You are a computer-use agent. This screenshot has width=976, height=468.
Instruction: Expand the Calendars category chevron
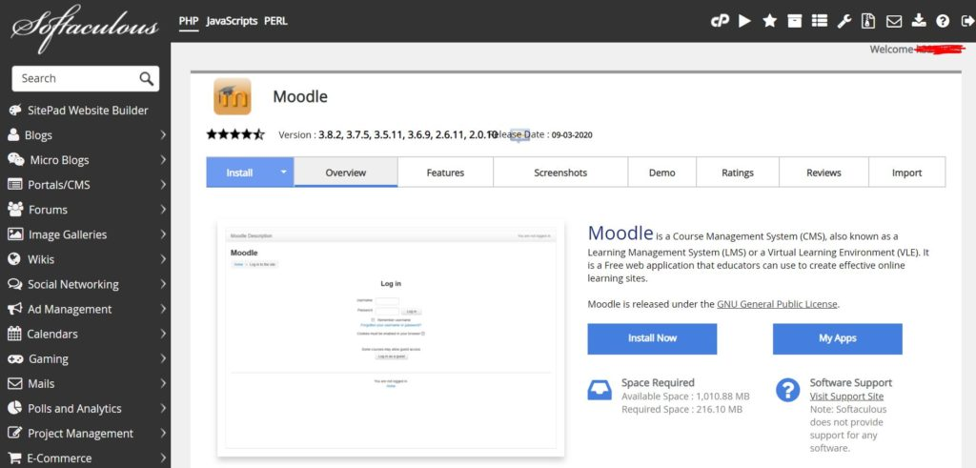pyautogui.click(x=162, y=334)
